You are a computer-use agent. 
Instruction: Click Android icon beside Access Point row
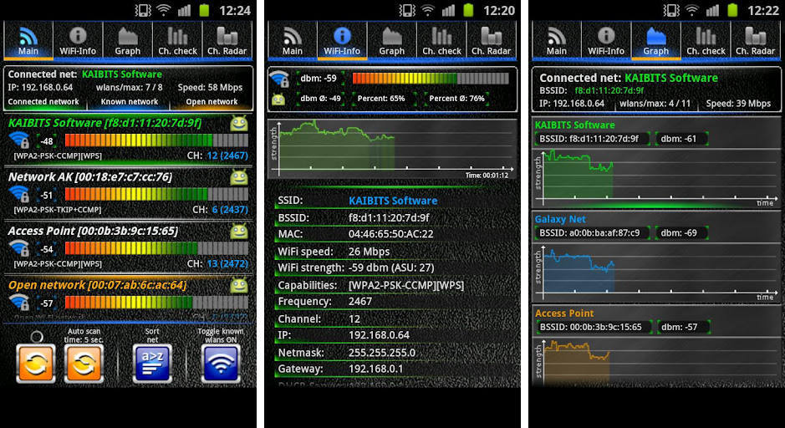click(239, 232)
